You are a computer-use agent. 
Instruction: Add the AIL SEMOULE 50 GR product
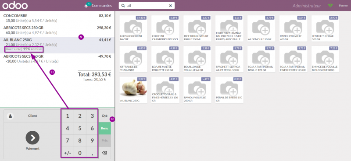click(x=261, y=28)
